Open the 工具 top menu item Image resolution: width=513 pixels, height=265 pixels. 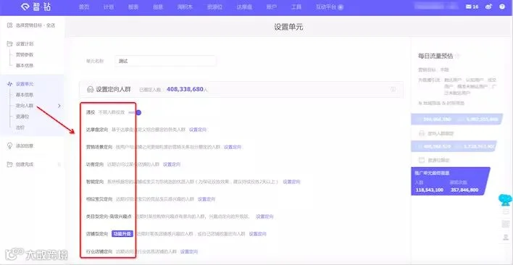click(296, 7)
